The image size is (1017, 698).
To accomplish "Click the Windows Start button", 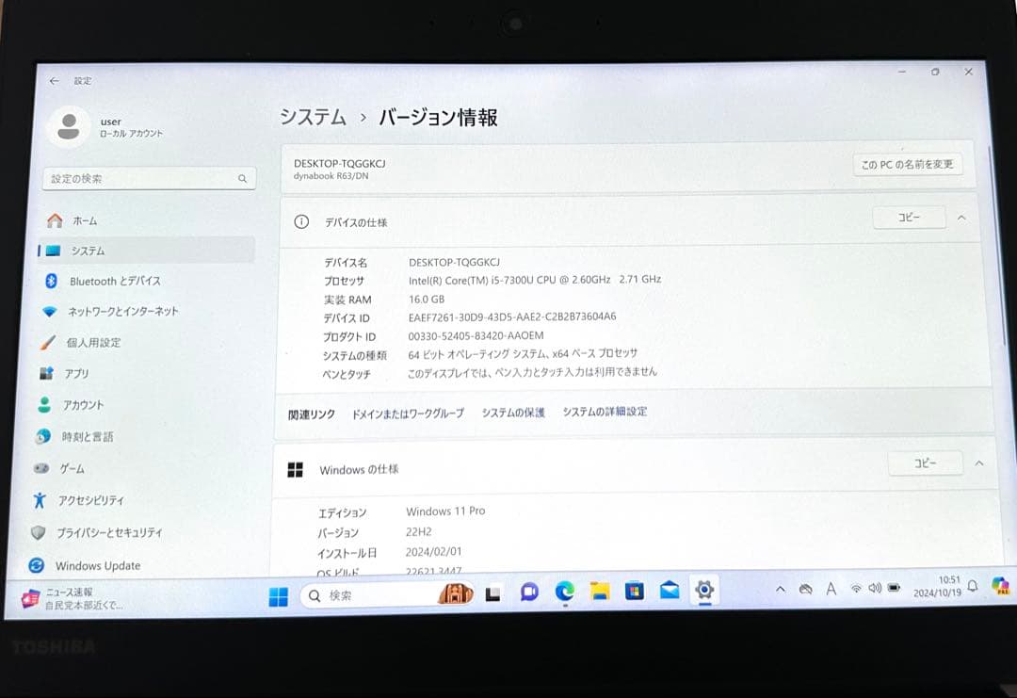I will 276,595.
